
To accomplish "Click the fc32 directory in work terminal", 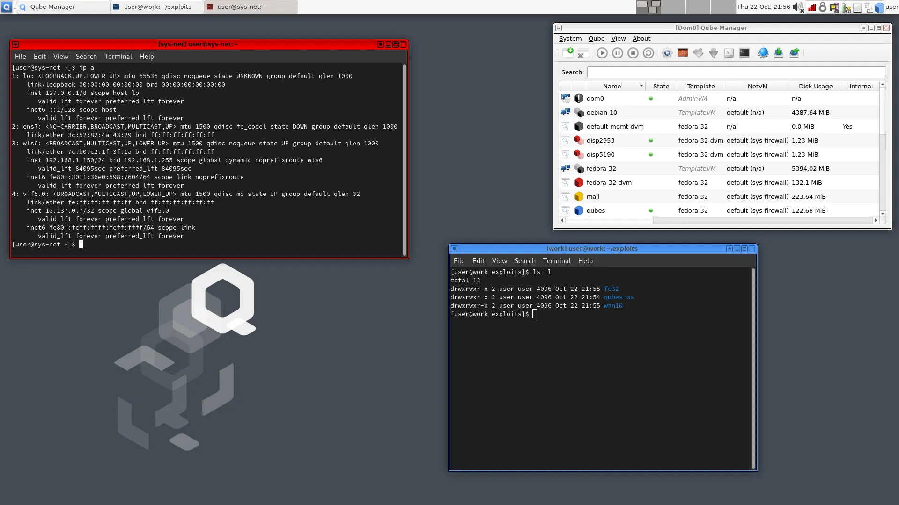I will tap(611, 289).
